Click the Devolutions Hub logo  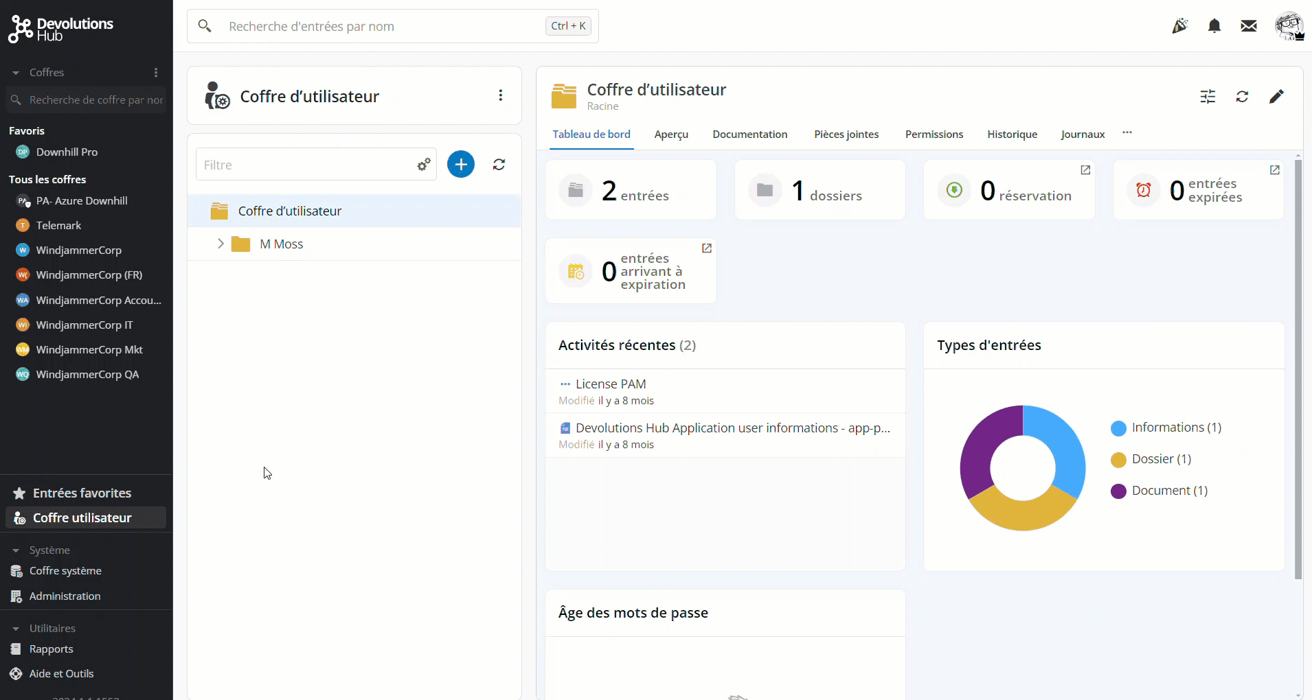(x=60, y=29)
